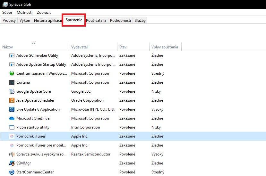Click the PIcon startup utility icon
The width and height of the screenshot is (266, 176).
coord(12,127)
